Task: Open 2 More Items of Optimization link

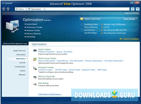Action: point(50,94)
